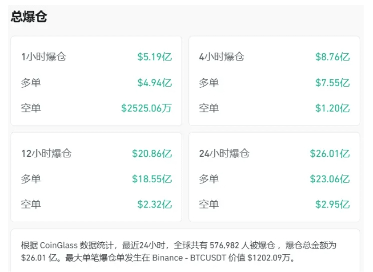Click the 12-hour long value $18.55亿
373x272 pixels.
(x=152, y=179)
